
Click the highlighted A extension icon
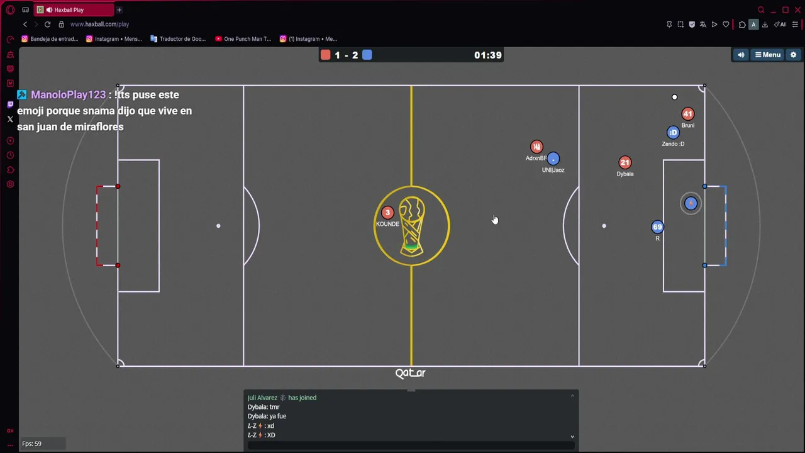pos(753,25)
